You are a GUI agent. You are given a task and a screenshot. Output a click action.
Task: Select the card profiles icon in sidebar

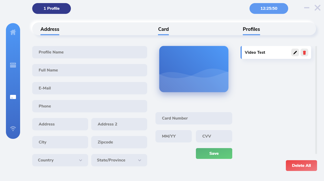click(x=13, y=97)
